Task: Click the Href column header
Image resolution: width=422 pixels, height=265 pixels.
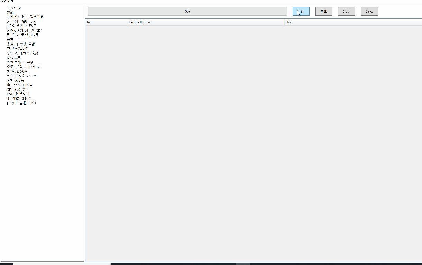Action: 353,22
